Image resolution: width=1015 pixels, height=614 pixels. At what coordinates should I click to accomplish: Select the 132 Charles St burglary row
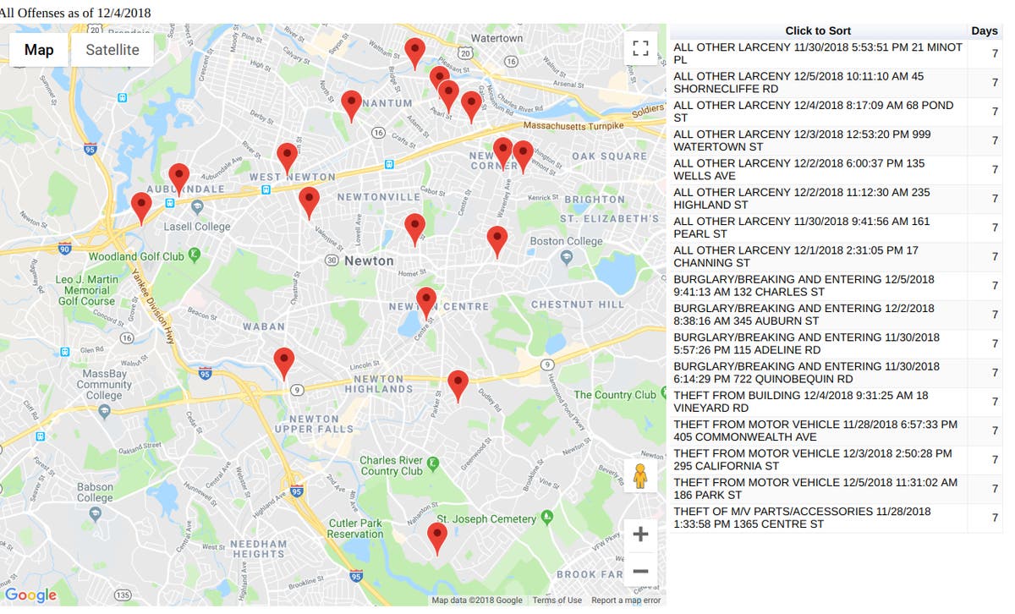(817, 286)
